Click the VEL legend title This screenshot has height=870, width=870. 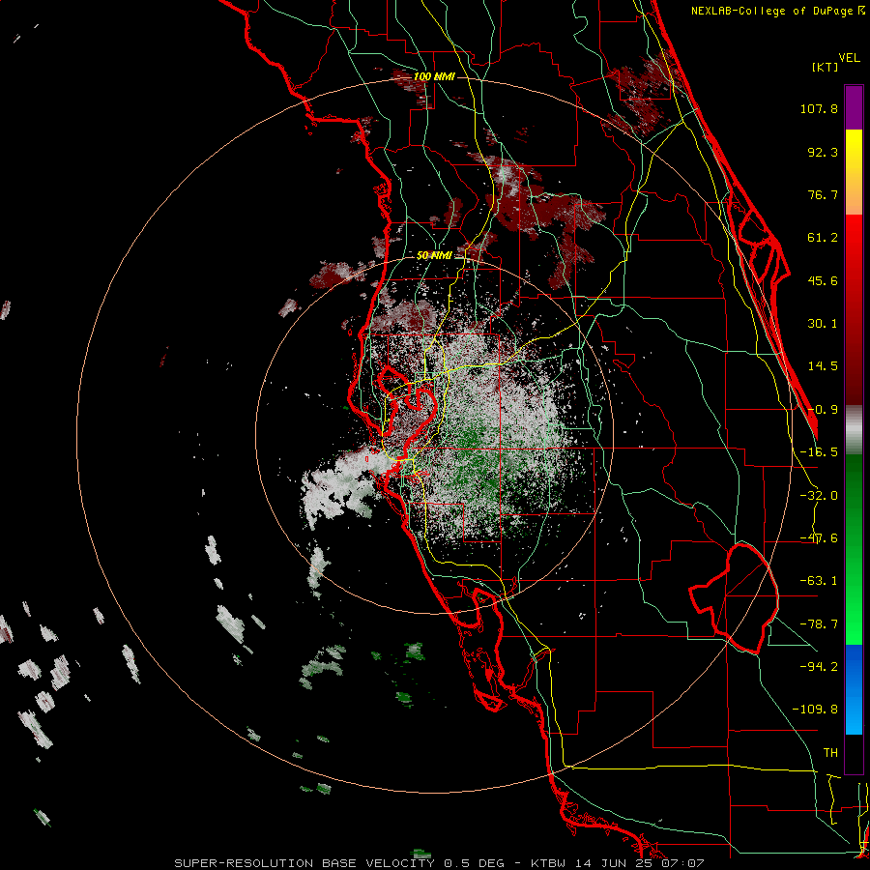point(849,57)
